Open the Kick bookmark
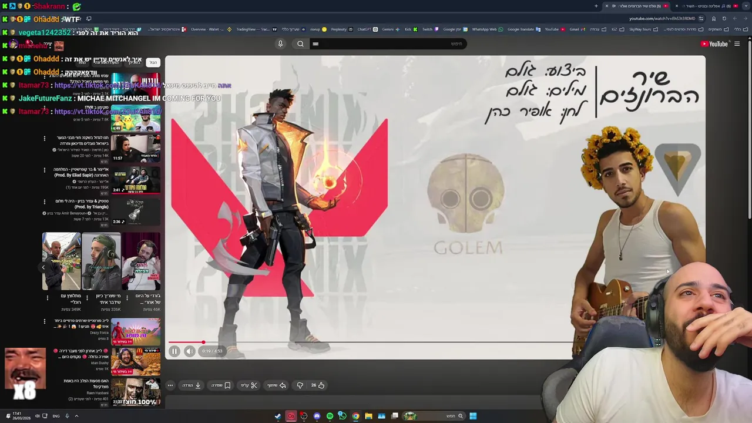This screenshot has height=423, width=752. coord(410,29)
